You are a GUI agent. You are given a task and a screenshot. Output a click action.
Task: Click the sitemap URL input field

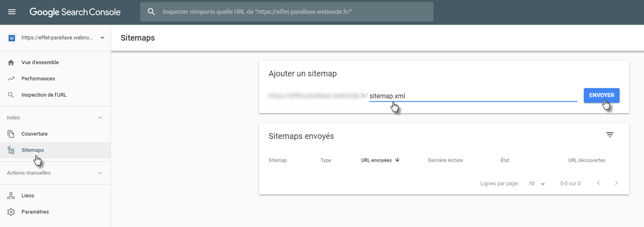tap(472, 96)
